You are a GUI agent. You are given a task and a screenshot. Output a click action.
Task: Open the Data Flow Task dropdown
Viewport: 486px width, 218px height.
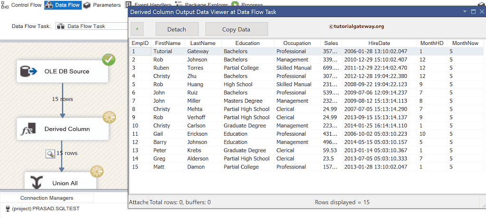91,26
